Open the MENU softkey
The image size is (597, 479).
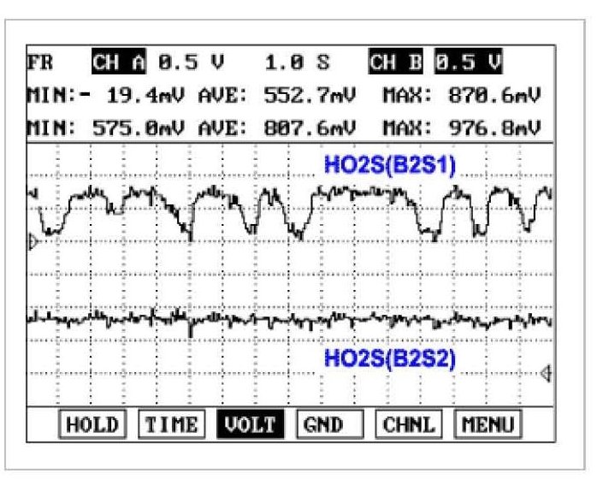click(488, 424)
